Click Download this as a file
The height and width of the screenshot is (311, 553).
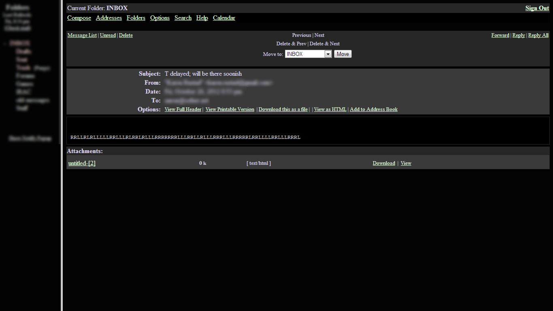coord(283,109)
